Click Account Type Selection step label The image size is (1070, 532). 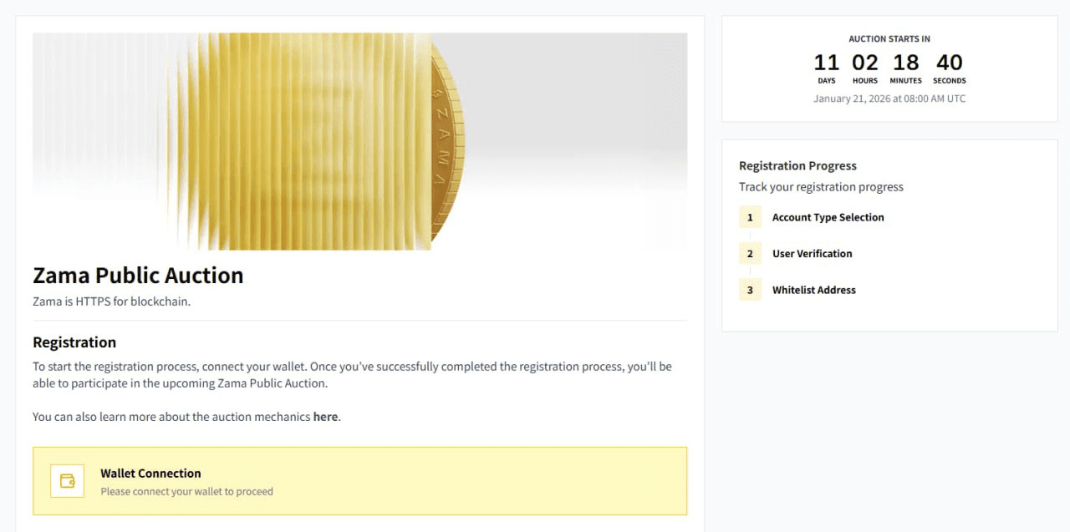point(828,217)
